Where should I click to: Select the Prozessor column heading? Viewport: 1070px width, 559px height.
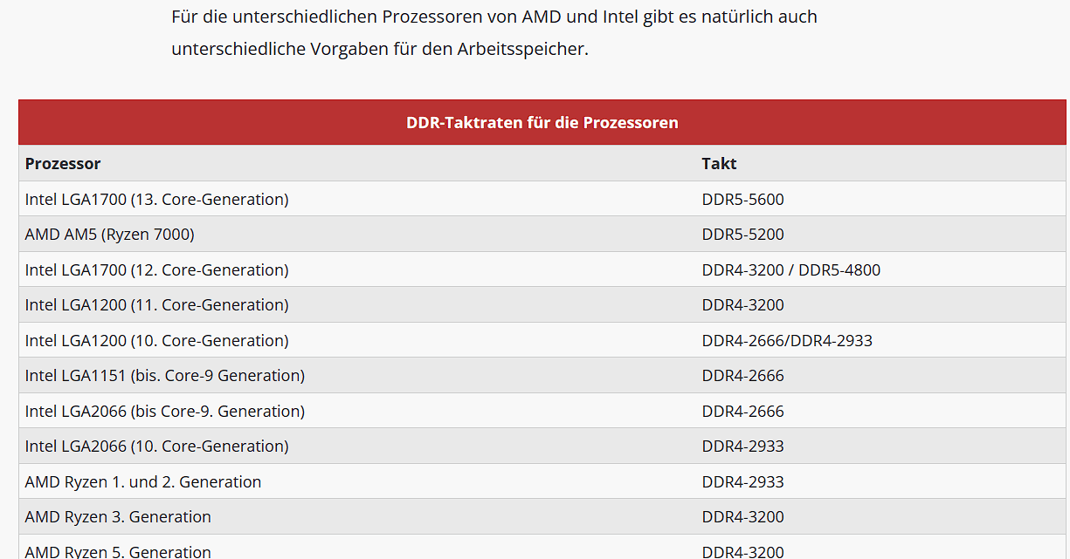[x=63, y=163]
